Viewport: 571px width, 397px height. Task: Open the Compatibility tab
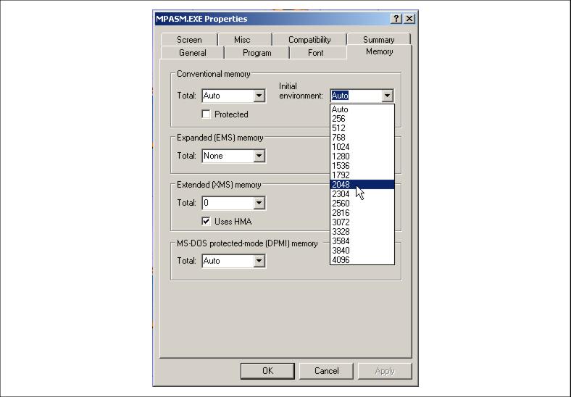coord(309,39)
